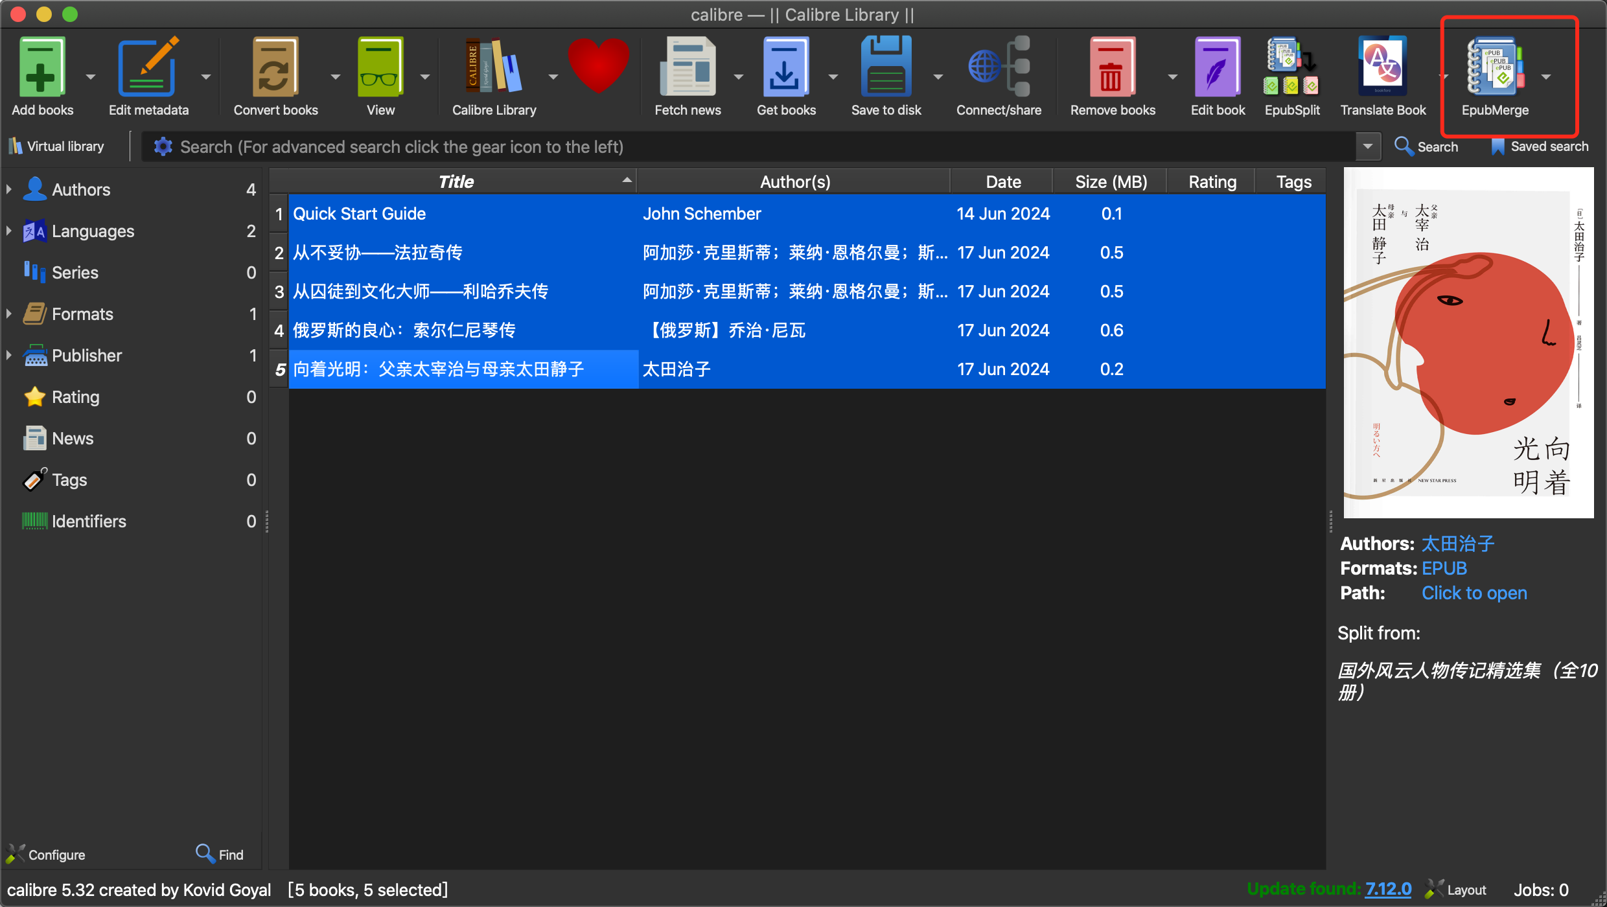
Task: Expand the Languages tree node
Action: pos(9,231)
